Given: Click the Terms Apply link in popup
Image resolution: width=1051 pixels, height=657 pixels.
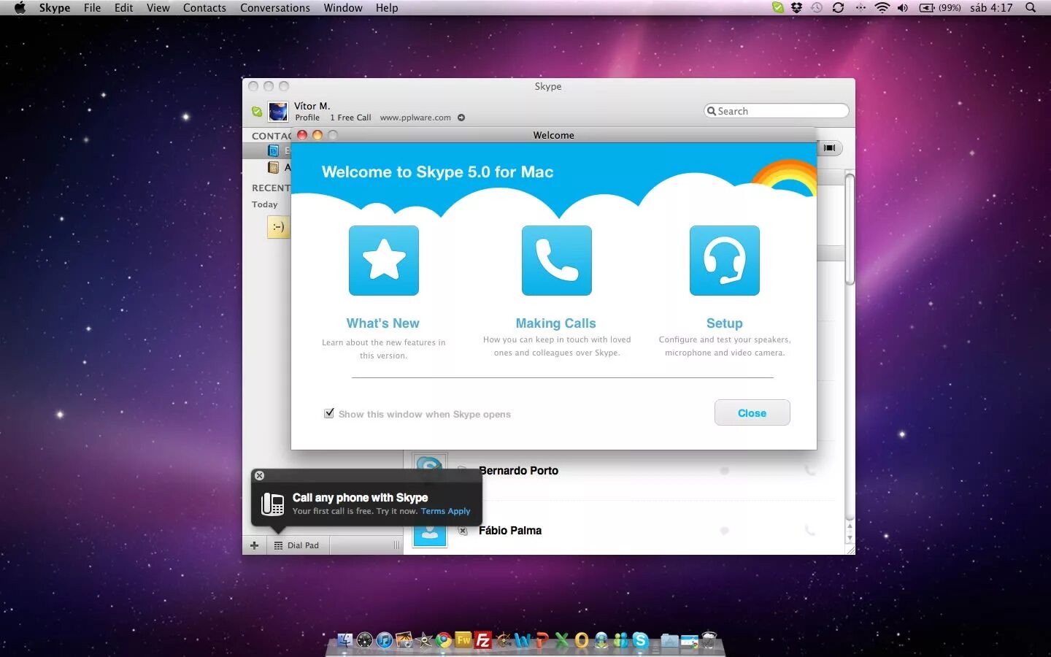Looking at the screenshot, I should (x=446, y=511).
